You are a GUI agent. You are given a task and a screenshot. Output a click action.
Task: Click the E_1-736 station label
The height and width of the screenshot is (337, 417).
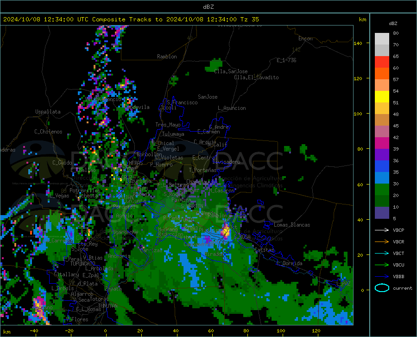(286, 60)
